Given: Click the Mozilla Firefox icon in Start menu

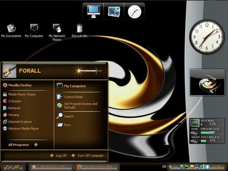Looking at the screenshot, I should (5, 85).
